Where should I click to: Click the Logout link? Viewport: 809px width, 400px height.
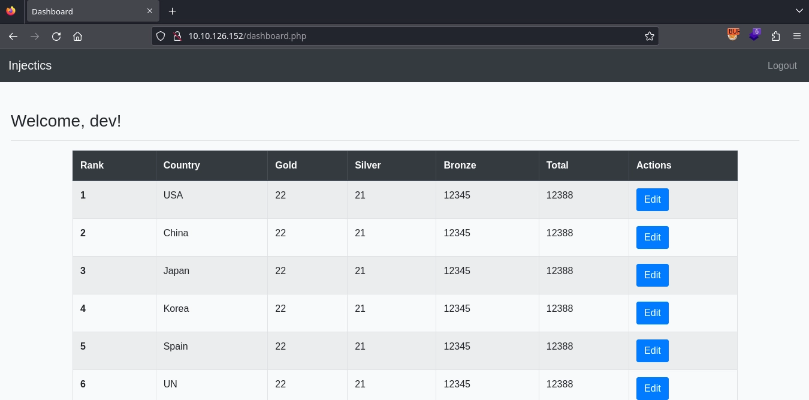(x=781, y=66)
